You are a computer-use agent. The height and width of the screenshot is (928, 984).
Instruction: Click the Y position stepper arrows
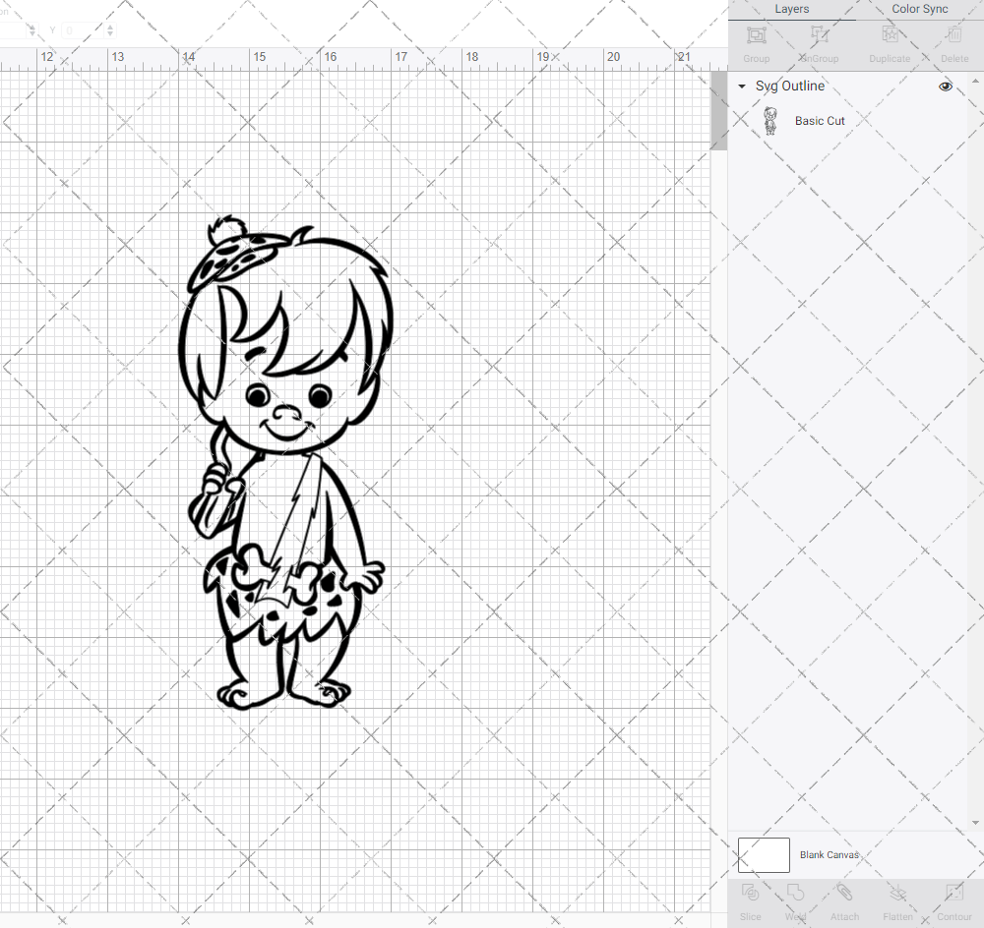click(110, 30)
